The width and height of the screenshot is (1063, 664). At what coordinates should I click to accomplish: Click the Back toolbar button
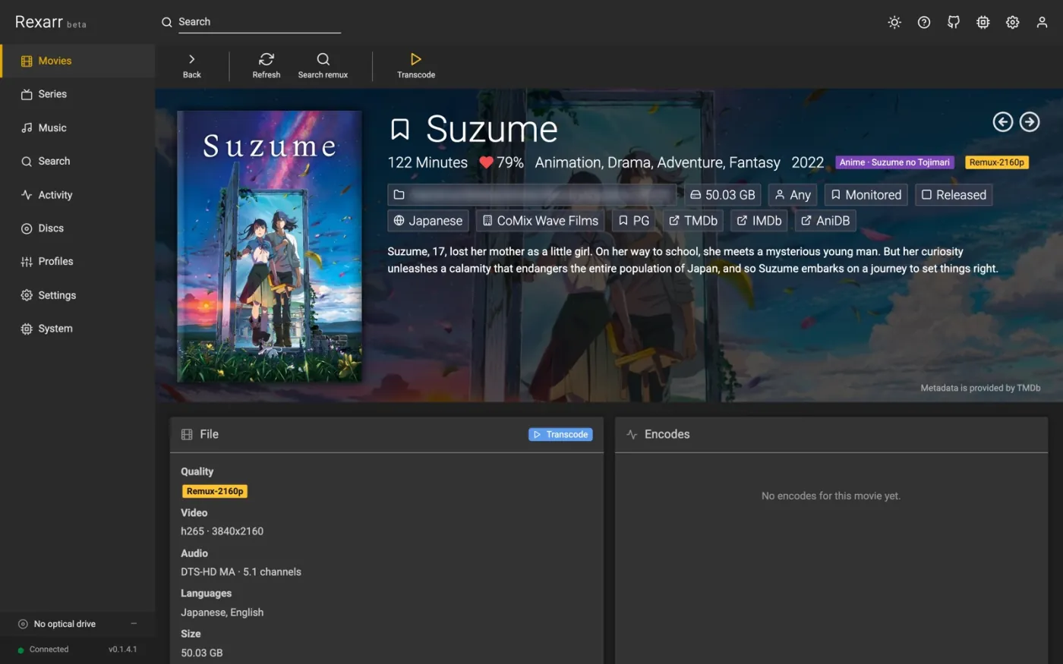coord(192,66)
